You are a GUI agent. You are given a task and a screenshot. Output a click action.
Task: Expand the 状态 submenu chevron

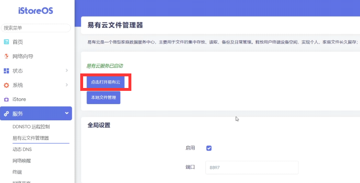(67, 71)
